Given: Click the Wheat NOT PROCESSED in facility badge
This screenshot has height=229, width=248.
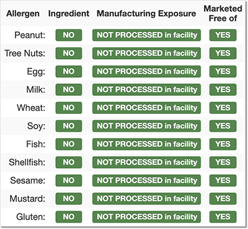Looking at the screenshot, I should tap(146, 108).
